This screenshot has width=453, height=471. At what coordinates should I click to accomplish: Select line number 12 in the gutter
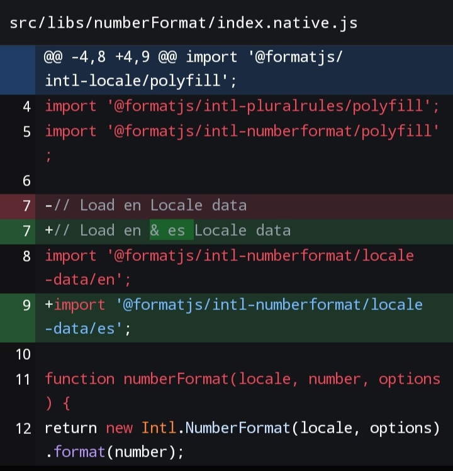pos(23,429)
